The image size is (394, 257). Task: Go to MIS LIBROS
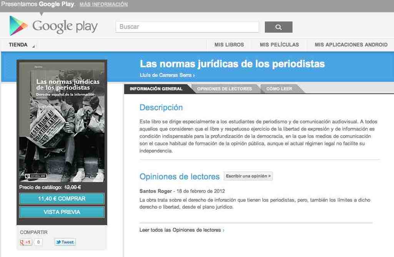tap(229, 45)
